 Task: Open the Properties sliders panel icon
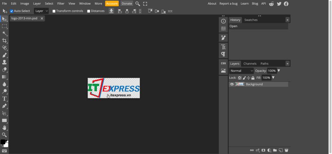pyautogui.click(x=223, y=28)
